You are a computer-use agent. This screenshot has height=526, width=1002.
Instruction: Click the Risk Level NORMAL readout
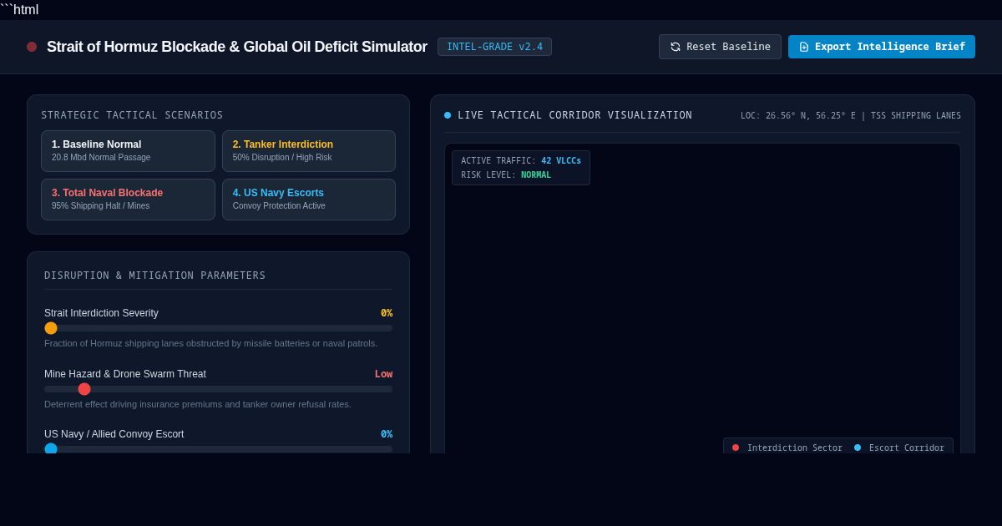coord(506,175)
